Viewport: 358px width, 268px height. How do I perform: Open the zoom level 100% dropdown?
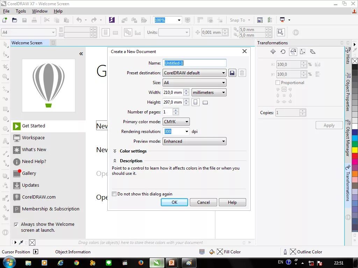(x=179, y=20)
